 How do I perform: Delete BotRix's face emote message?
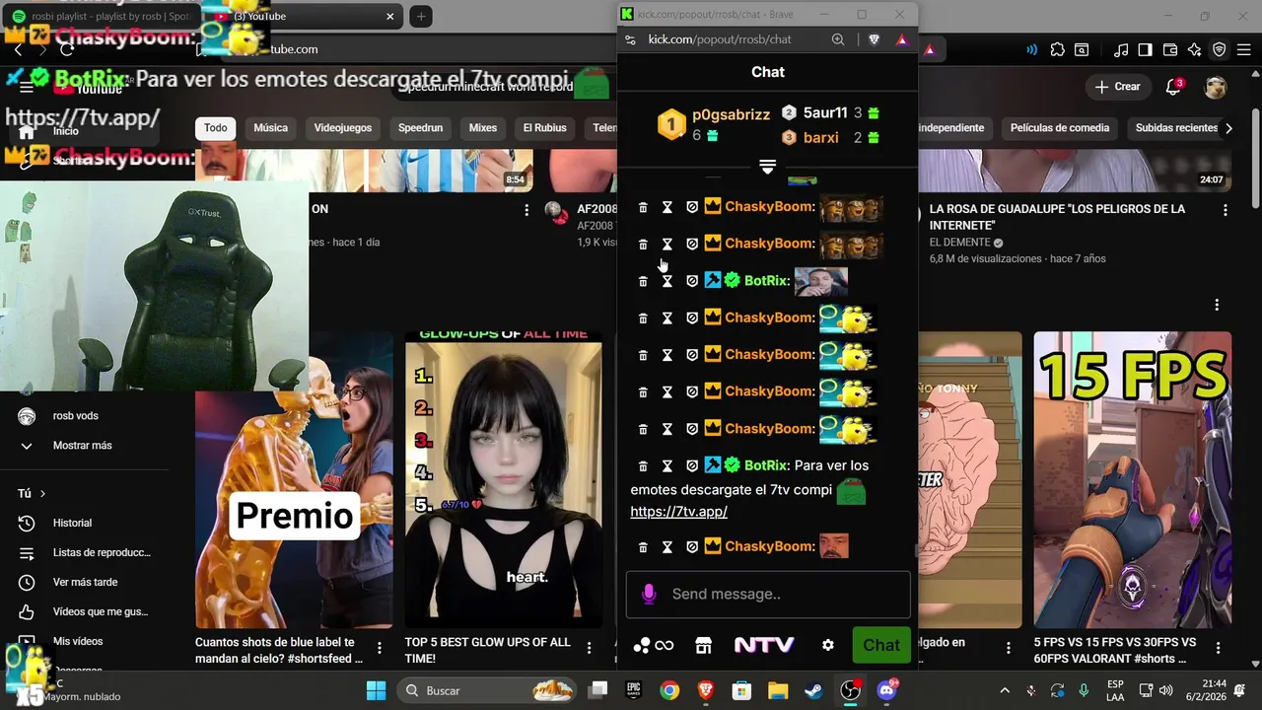tap(643, 281)
